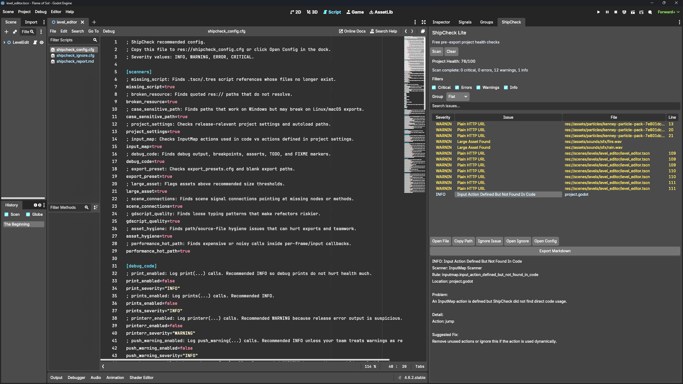
Task: Open the script editor Go To menu
Action: click(93, 31)
